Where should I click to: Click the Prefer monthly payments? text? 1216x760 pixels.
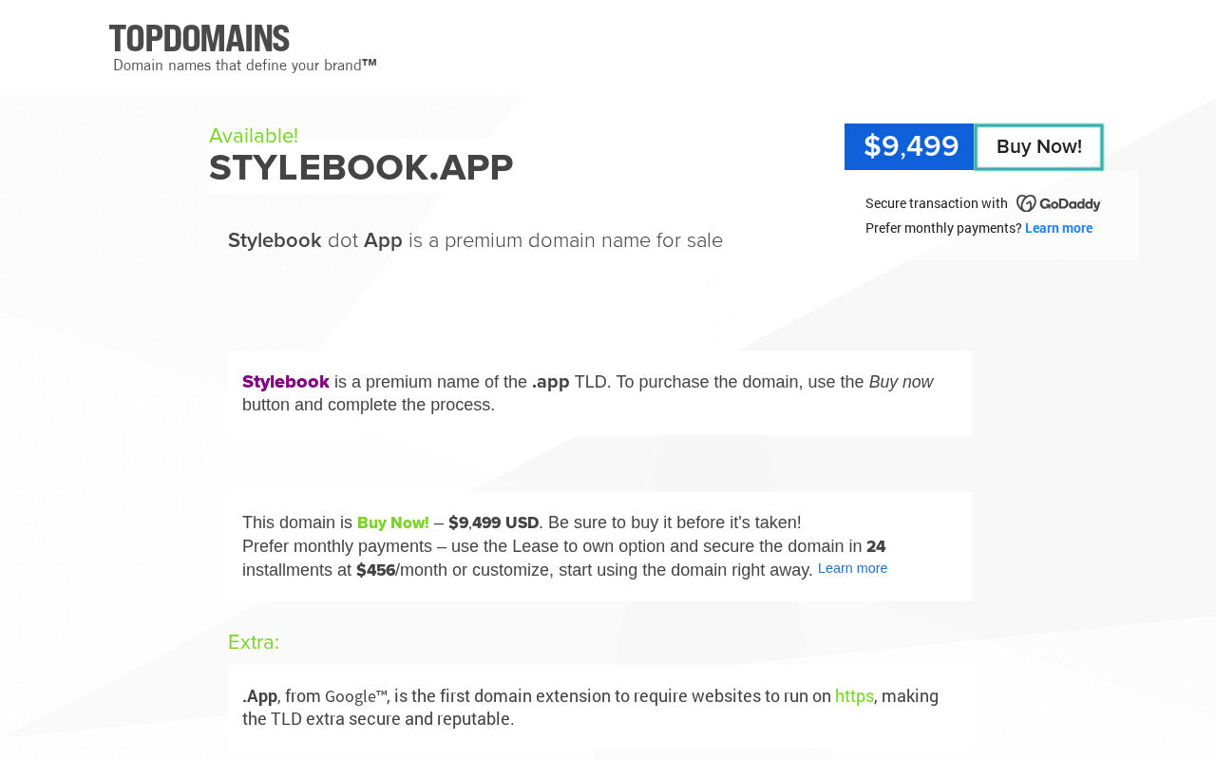pyautogui.click(x=943, y=228)
